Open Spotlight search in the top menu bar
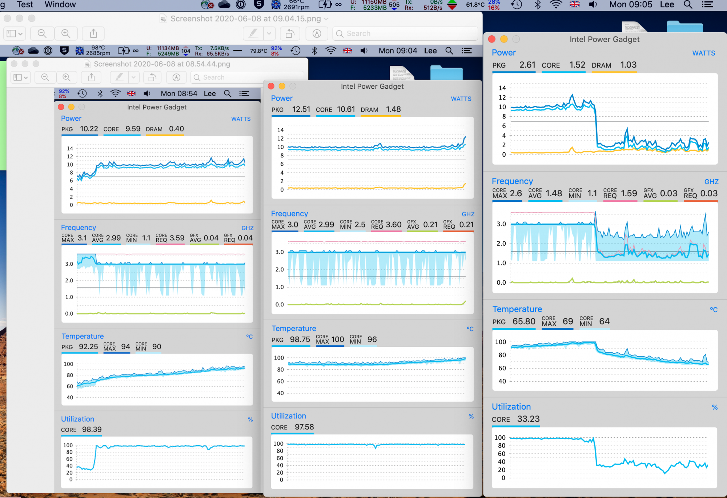Screen dimensions: 727x498 (688, 4)
